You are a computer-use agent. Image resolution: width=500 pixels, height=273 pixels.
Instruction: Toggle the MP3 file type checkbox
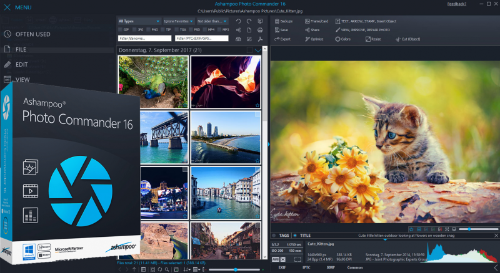219,29
